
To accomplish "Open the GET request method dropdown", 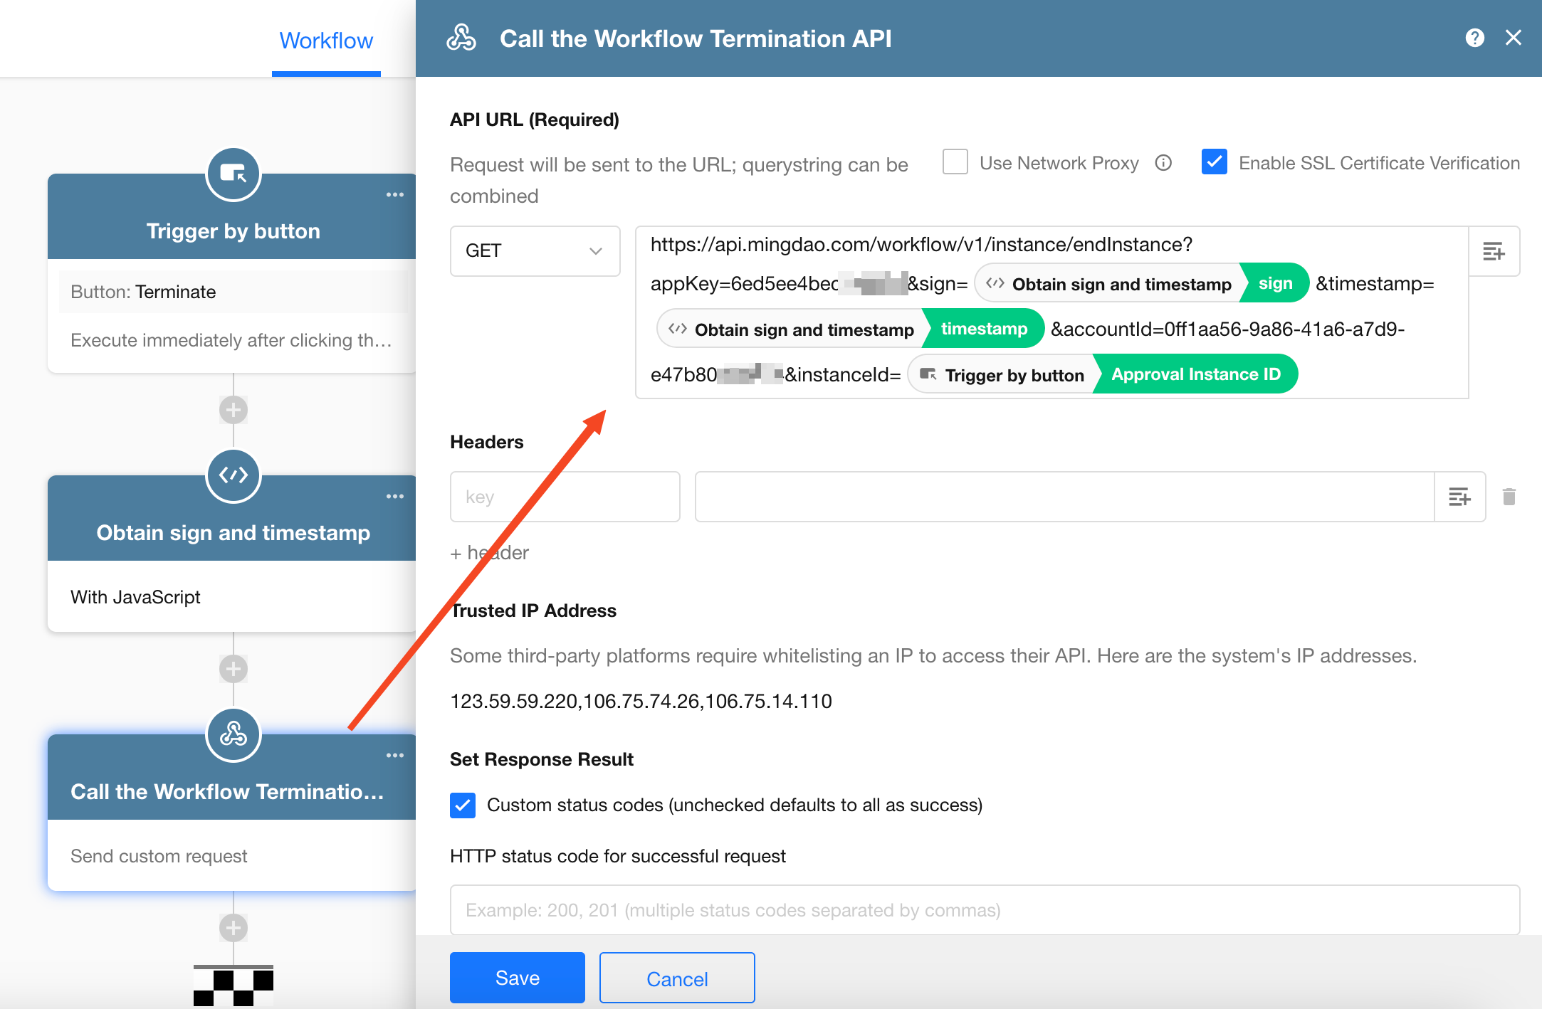I will point(535,251).
